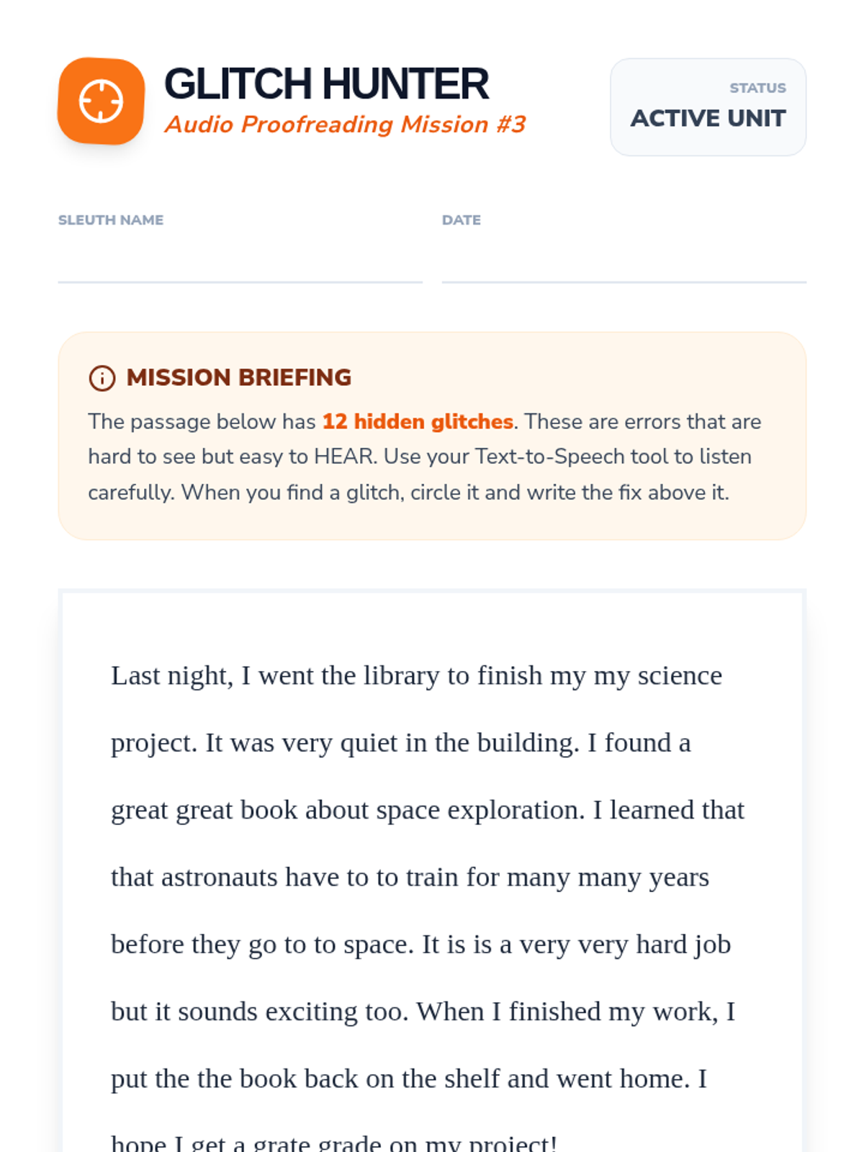The image size is (864, 1152).
Task: Click the STATUS label in badge
Action: [x=757, y=88]
